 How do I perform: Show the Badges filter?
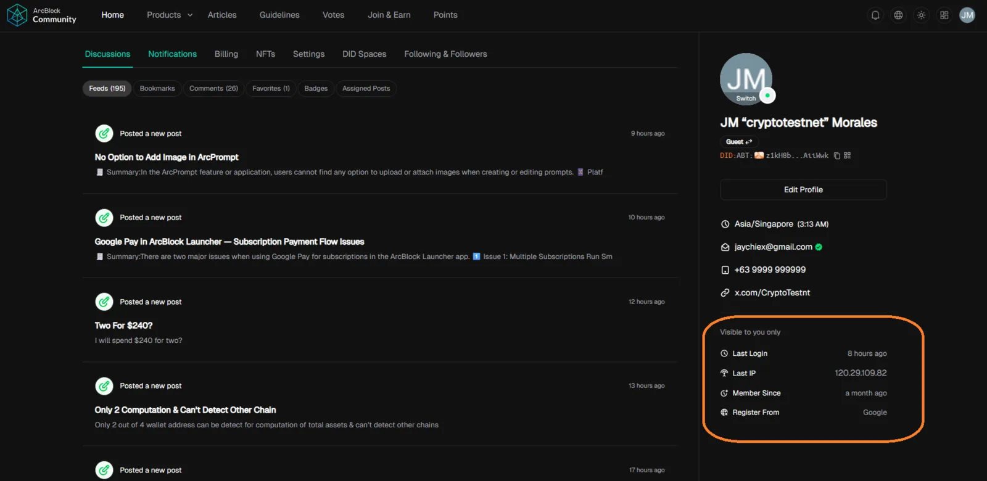point(316,89)
